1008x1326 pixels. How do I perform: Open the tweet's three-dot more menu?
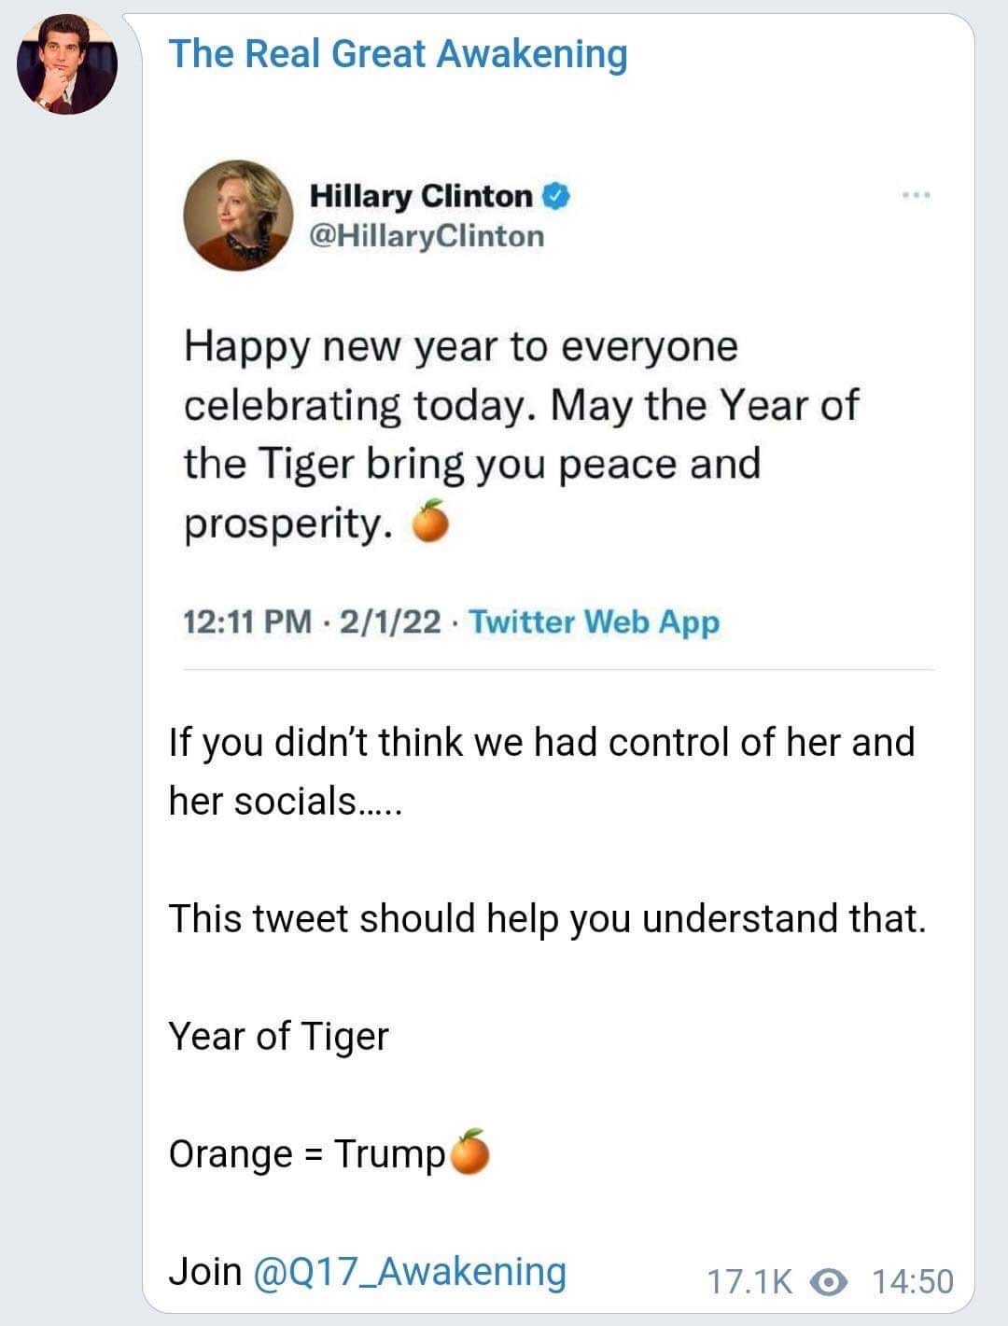[x=917, y=196]
